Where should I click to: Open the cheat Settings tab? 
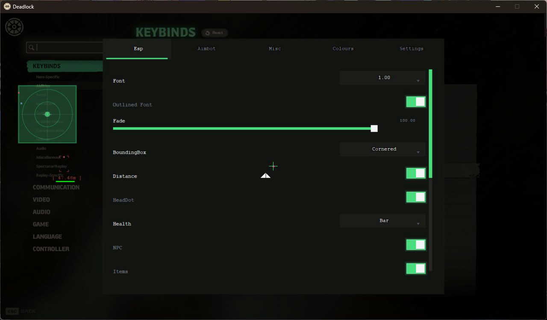(412, 49)
